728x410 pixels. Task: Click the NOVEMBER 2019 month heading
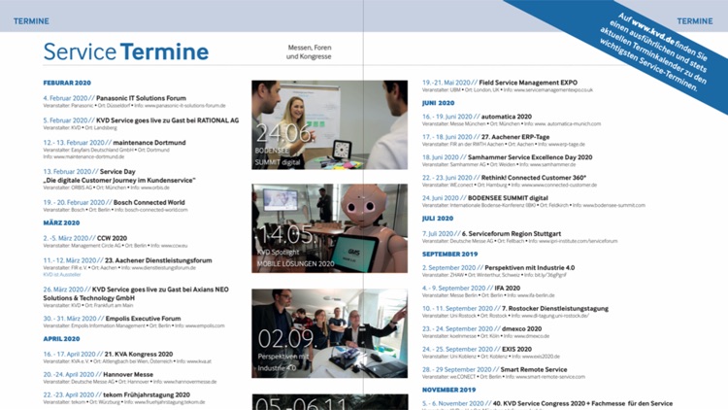[449, 390]
